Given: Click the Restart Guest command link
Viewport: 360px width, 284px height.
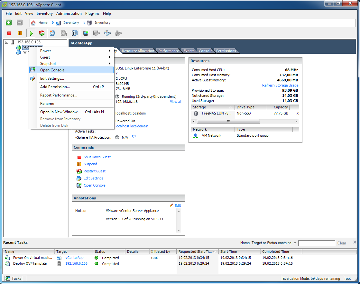Looking at the screenshot, I should [x=95, y=171].
